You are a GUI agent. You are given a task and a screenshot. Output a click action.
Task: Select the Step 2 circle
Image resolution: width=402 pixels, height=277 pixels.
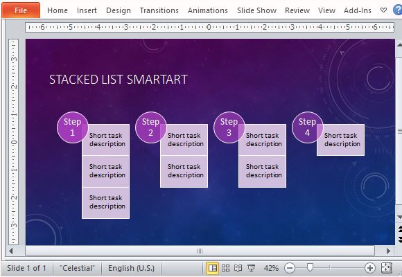pyautogui.click(x=151, y=127)
